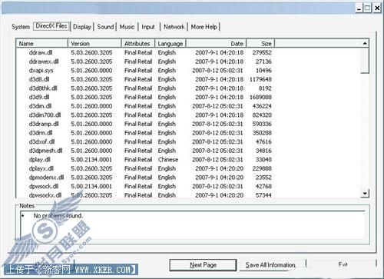Screen dimensions: 384x279
Task: Select the DirectX Files tab
Action: pos(51,26)
